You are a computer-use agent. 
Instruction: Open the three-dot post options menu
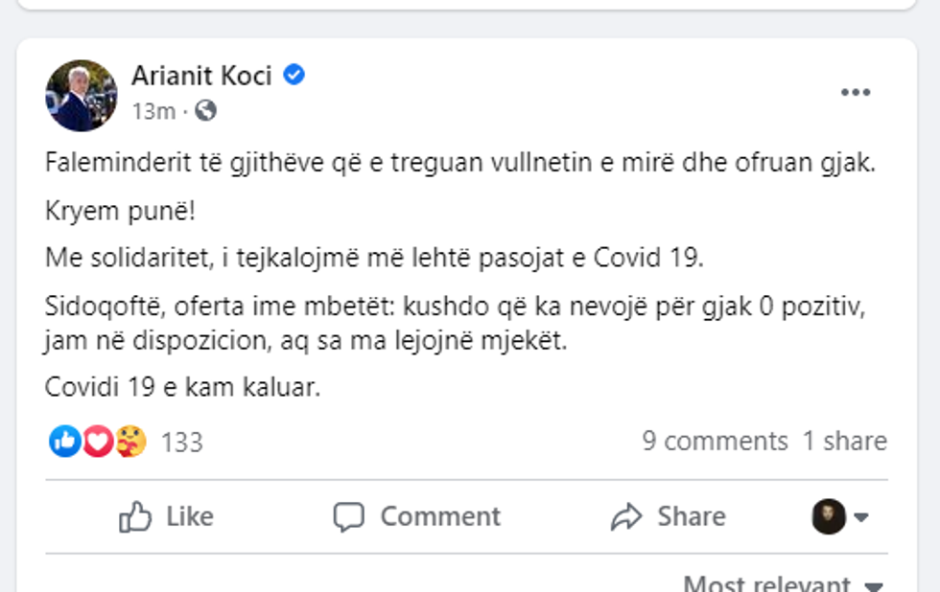coord(855,93)
